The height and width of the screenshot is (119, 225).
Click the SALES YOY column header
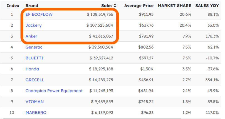point(207,6)
